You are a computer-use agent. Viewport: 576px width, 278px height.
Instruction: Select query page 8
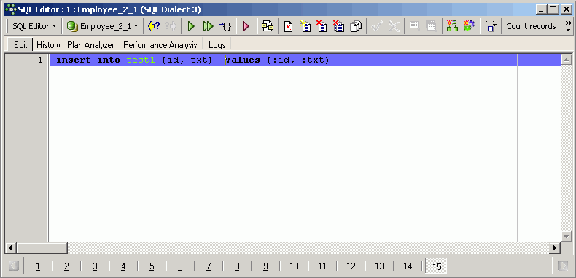click(x=237, y=266)
